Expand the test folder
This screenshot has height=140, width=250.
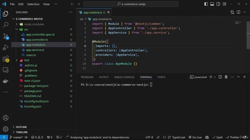pos(16,60)
